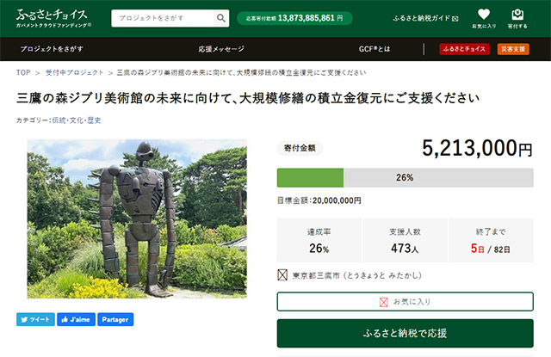Open the 伝統・文化・歴史 category link

pyautogui.click(x=77, y=120)
